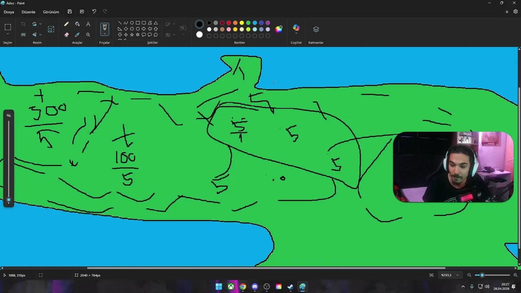Show hidden system tray icons
Viewport: 521px width, 293px height.
(x=463, y=286)
